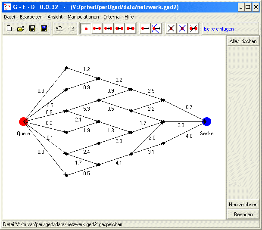Close the G-E-D window
The image size is (262, 230).
click(x=256, y=7)
